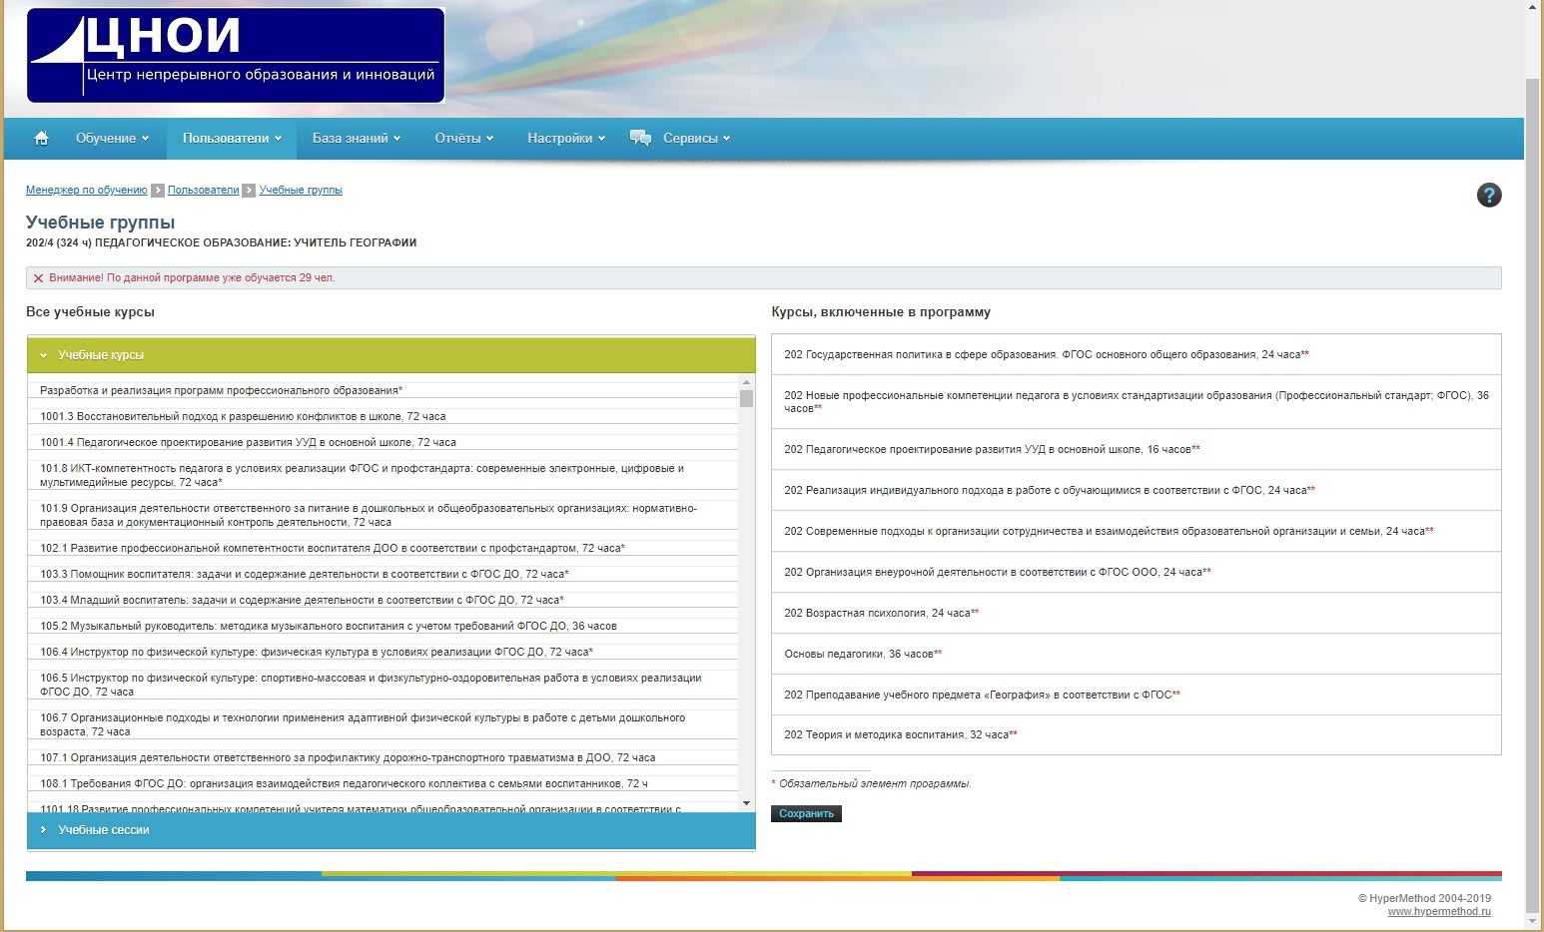The image size is (1544, 932).
Task: Open the База знаний menu
Action: click(357, 139)
